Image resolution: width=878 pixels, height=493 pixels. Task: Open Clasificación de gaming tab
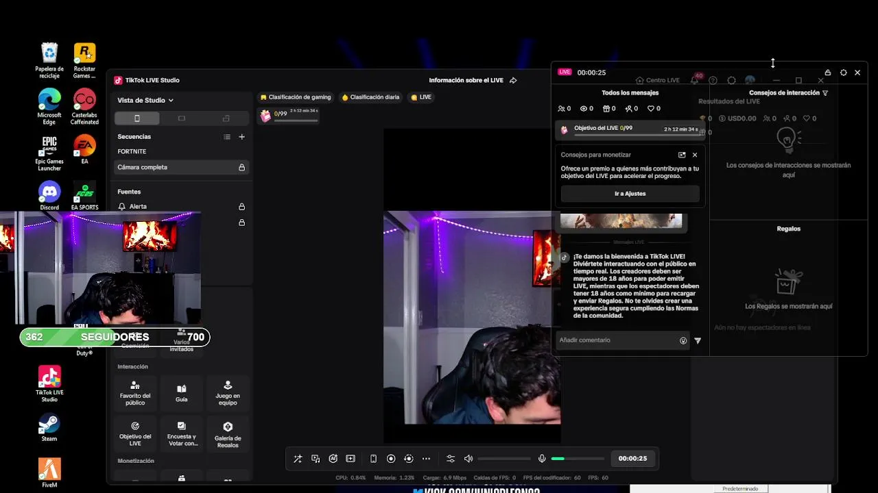click(296, 97)
